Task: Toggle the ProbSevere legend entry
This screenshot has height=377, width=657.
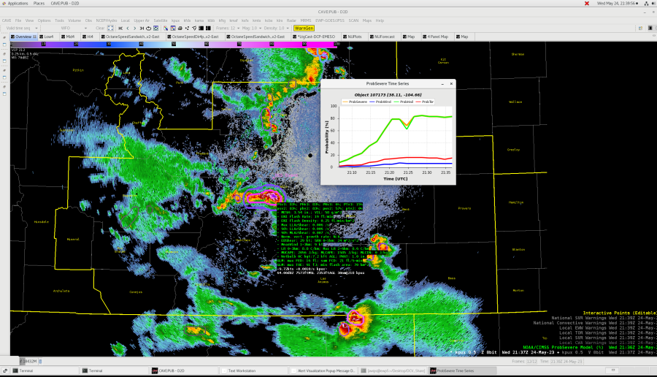Action: (356, 102)
